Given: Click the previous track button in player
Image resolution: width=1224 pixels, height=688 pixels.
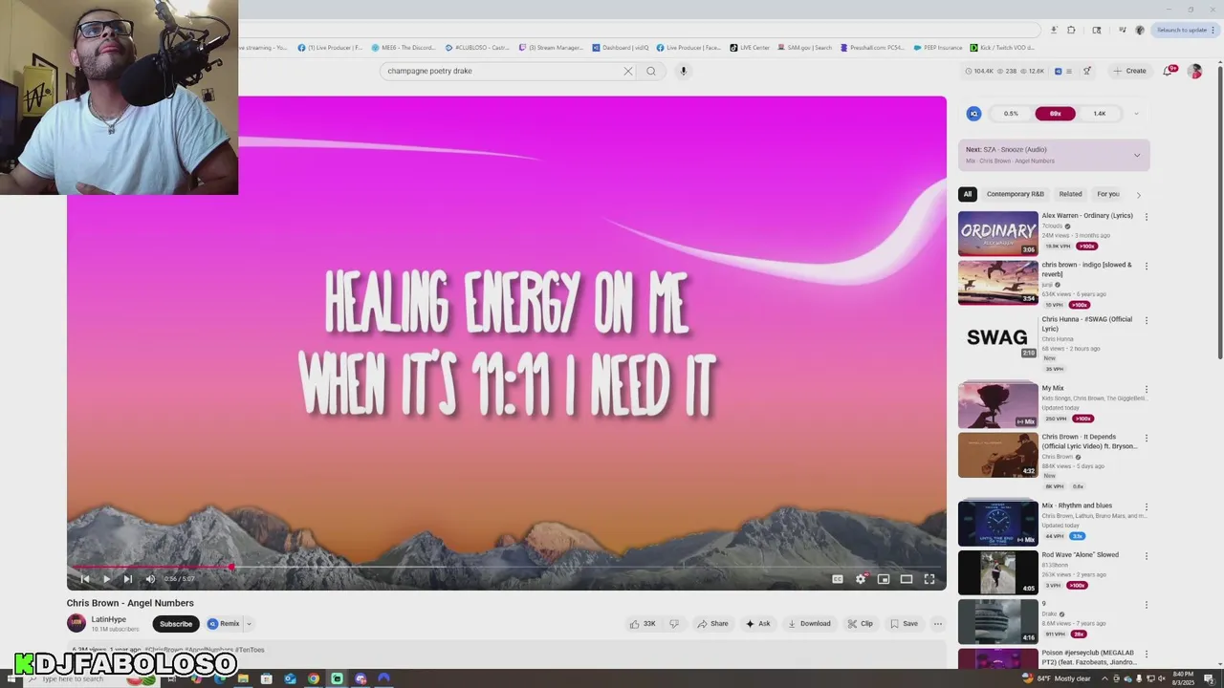Looking at the screenshot, I should (x=84, y=579).
